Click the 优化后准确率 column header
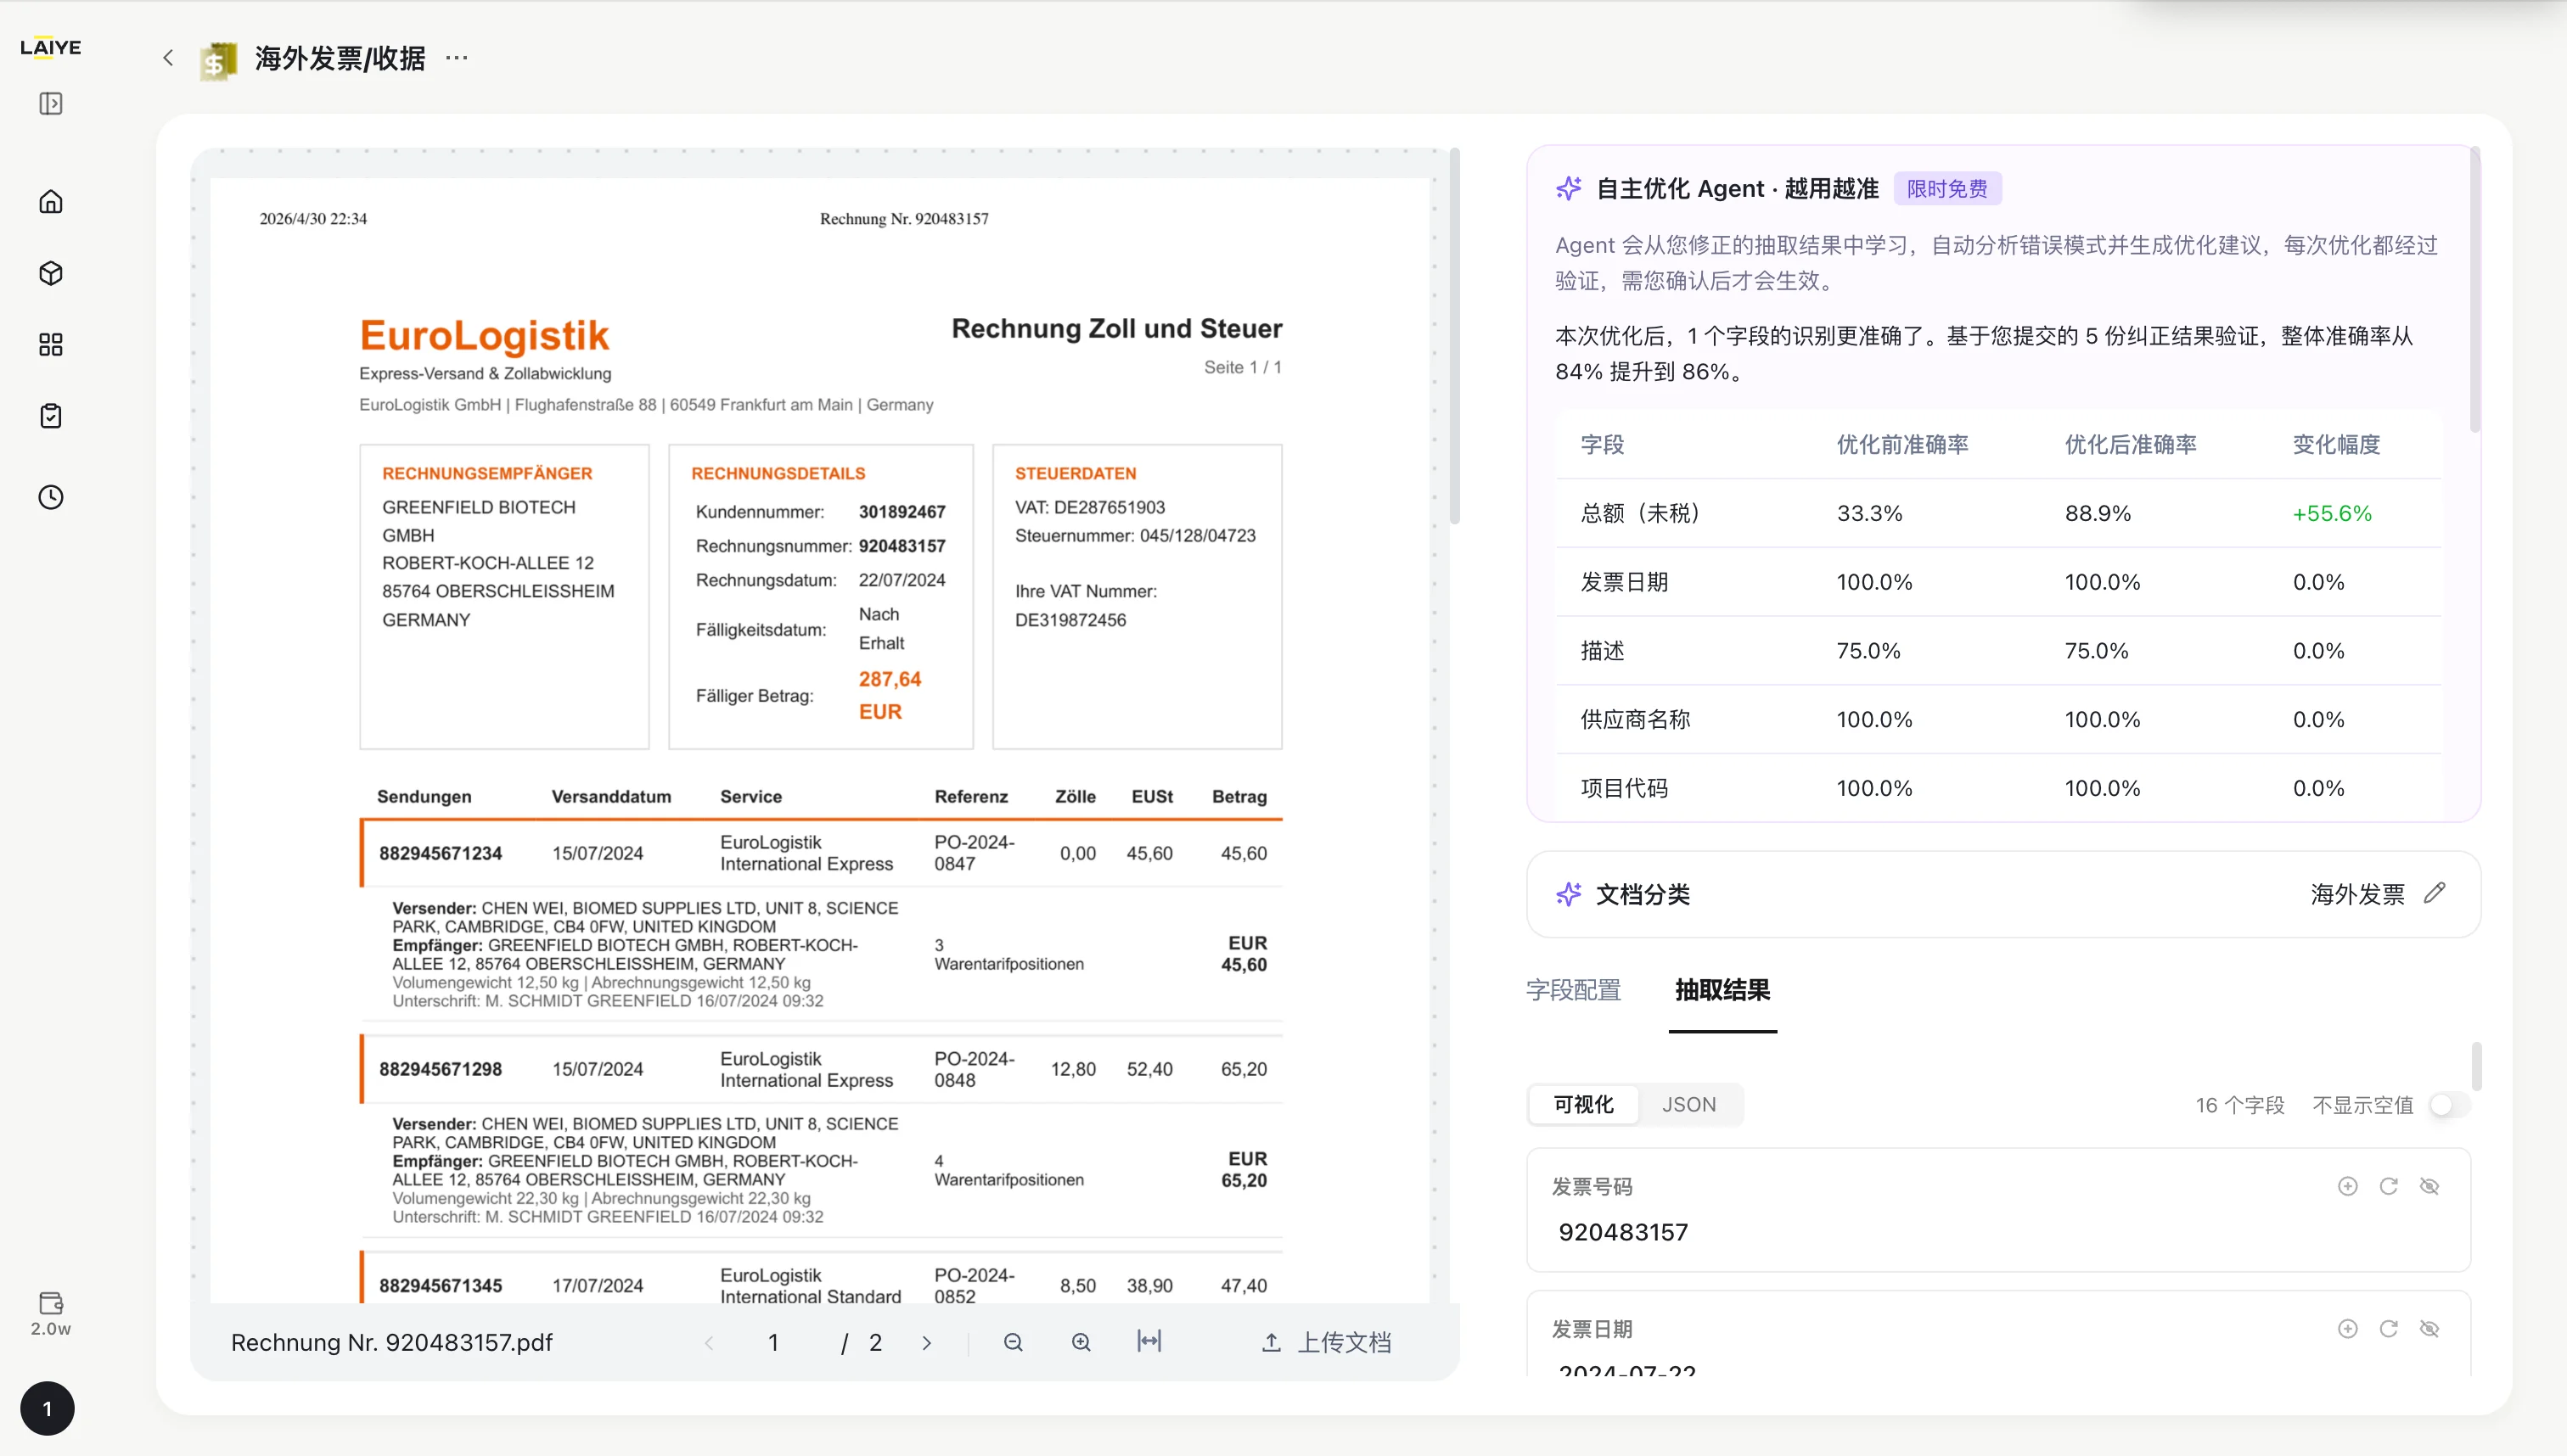Screen dimensions: 2567x1456 pyautogui.click(x=2131, y=444)
